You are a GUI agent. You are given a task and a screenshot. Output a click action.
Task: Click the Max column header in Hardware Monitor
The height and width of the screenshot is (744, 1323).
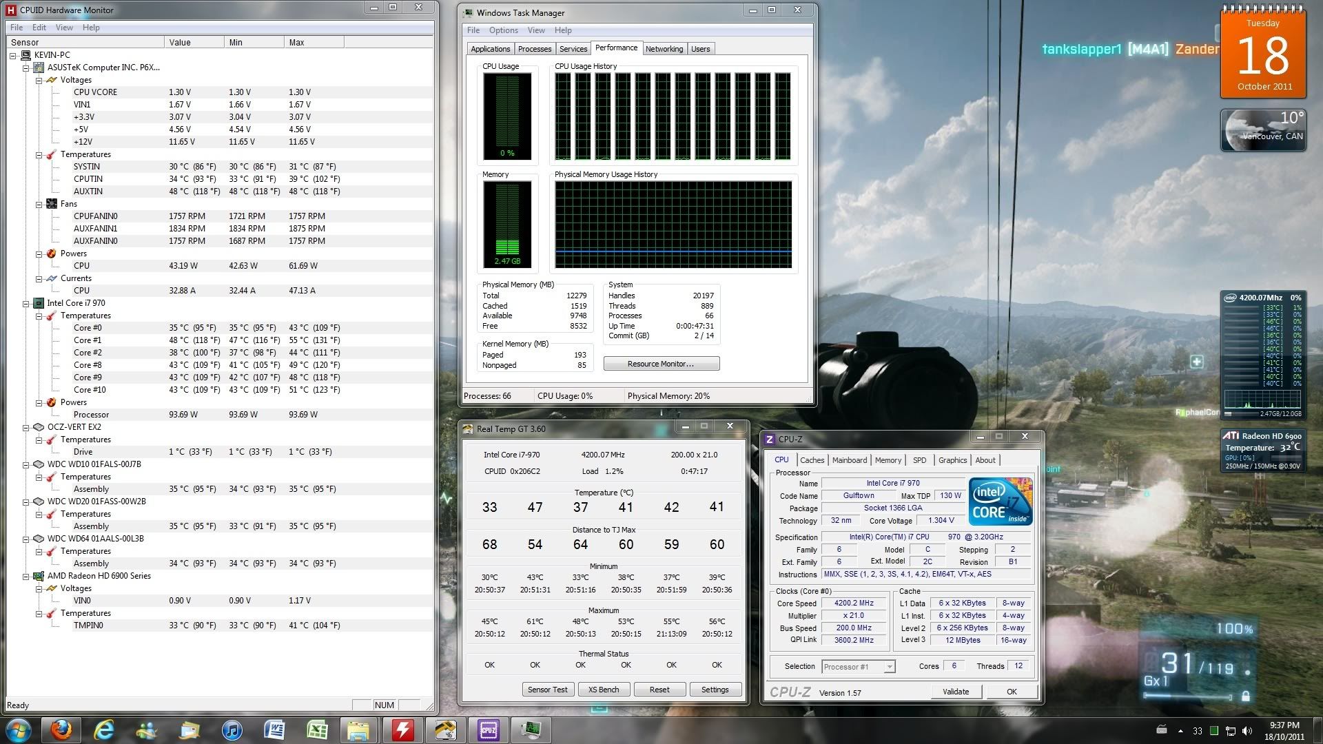314,43
